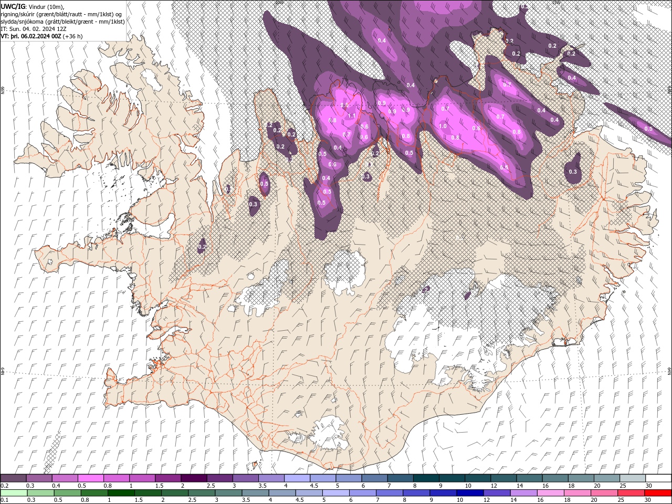The width and height of the screenshot is (672, 504).
Task: Click the 'UWC/IG: Vindur (10m),' title text
Action: pos(33,6)
